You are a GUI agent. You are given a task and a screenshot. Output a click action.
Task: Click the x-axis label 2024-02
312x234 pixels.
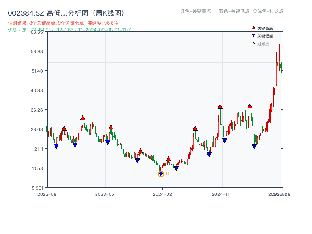[162, 194]
